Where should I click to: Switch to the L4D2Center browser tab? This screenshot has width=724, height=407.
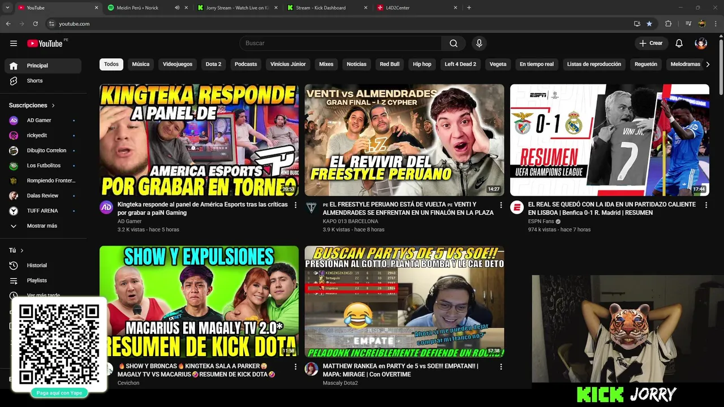pyautogui.click(x=416, y=8)
